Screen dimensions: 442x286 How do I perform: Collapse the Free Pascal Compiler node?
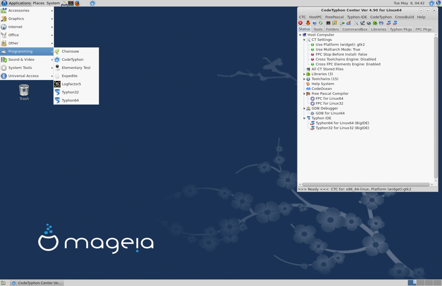click(x=304, y=94)
